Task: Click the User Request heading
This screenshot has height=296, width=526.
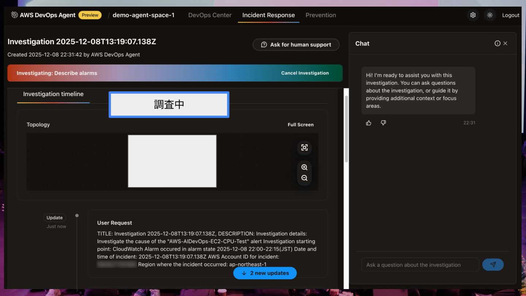Action: point(115,223)
